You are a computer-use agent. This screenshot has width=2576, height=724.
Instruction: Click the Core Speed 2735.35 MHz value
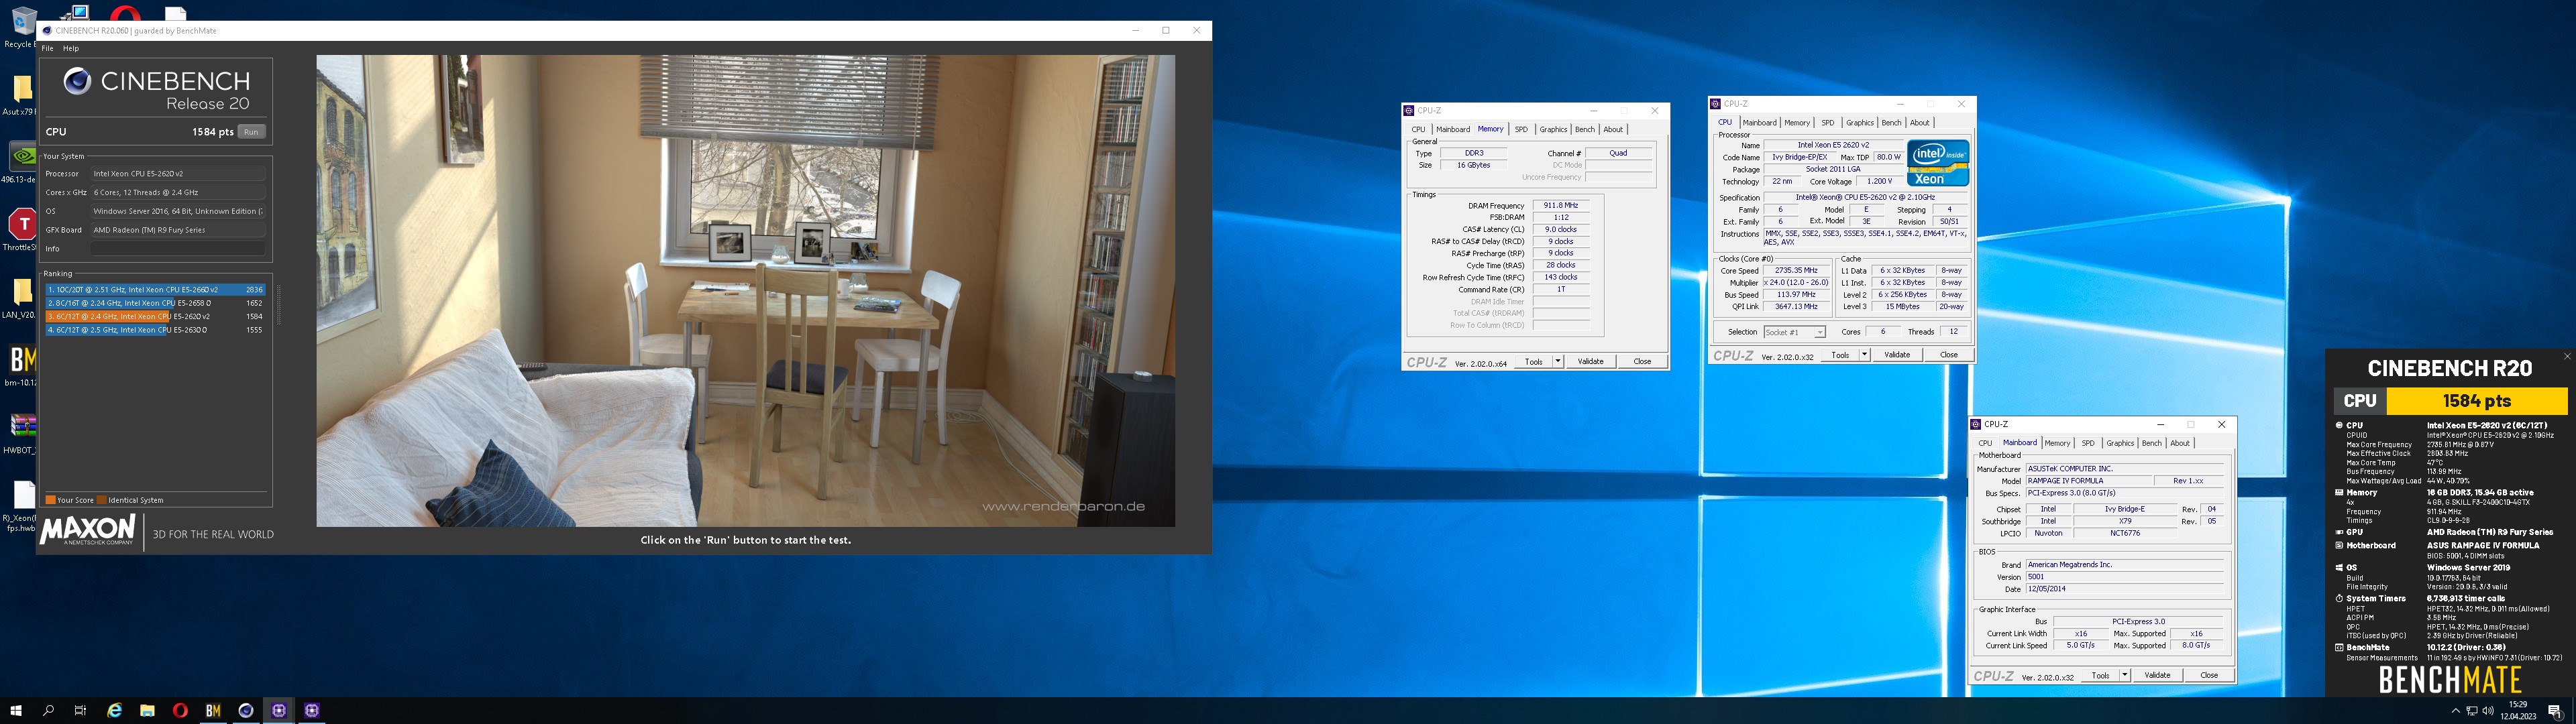(1796, 270)
